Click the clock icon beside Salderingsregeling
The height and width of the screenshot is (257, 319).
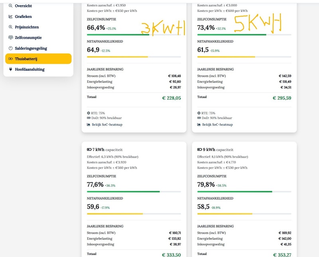click(x=11, y=48)
